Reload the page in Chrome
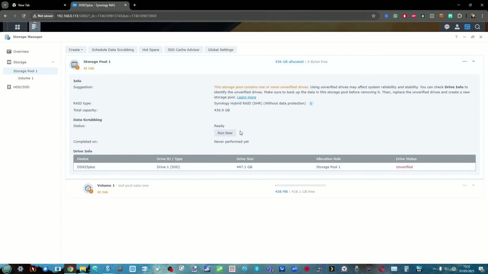 24,16
